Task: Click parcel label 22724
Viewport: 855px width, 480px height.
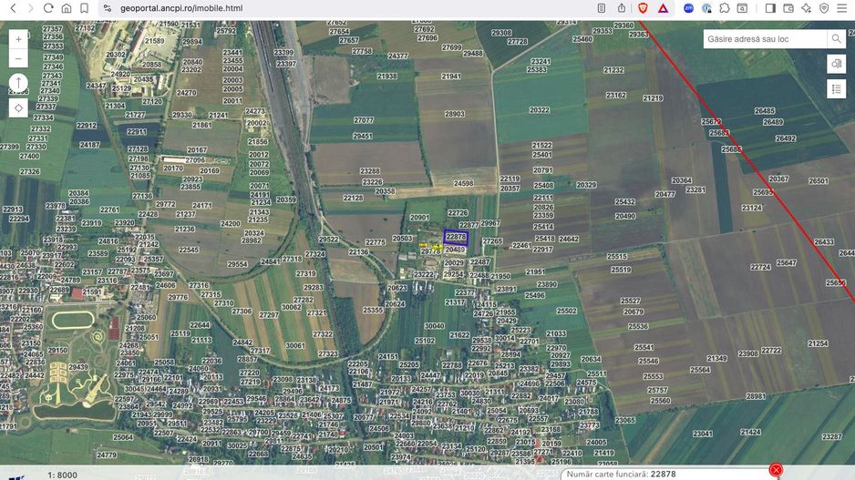Action: [x=760, y=267]
